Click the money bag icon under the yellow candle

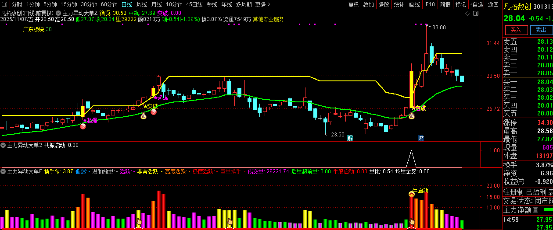pos(412,116)
